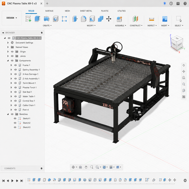This screenshot has height=189, width=189.
Task: Select the Rectangular Pattern tool
Action: 64,19
